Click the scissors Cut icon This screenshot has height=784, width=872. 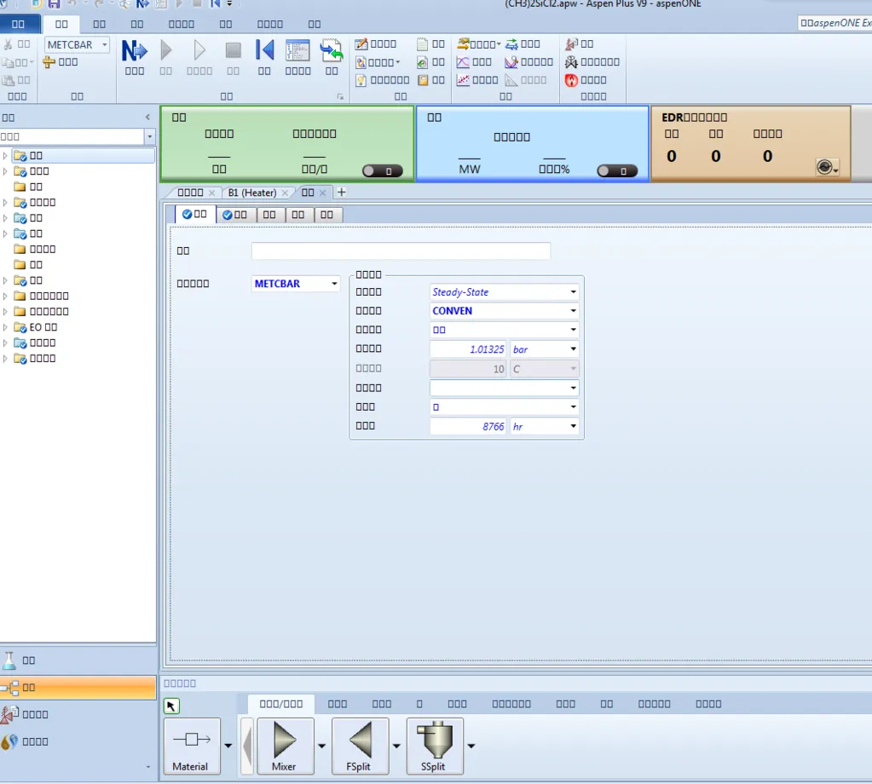8,44
